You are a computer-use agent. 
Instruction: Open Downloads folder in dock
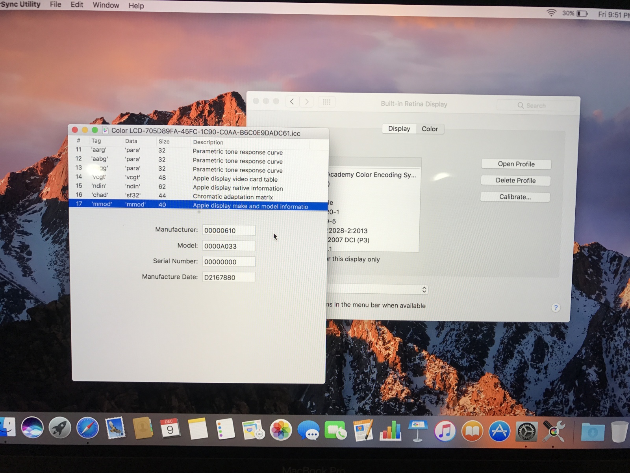593,432
